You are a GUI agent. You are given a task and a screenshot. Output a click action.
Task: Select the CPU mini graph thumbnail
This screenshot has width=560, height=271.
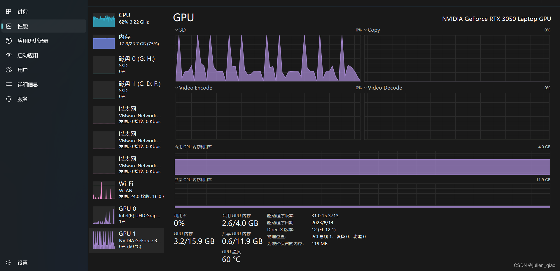click(x=104, y=20)
